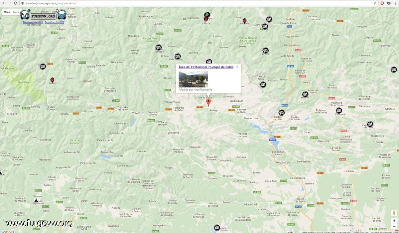The image size is (399, 233).
Task: Select the van marker at Villamanín
Action: 339,110
